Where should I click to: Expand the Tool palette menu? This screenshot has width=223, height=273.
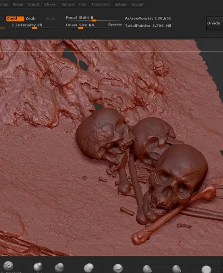[x=82, y=4]
